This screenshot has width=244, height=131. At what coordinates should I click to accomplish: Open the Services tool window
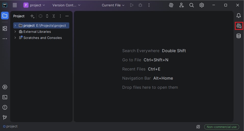click(5, 87)
